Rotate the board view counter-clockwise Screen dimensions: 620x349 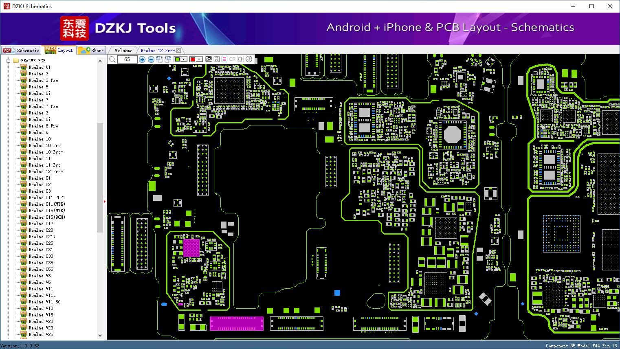point(168,59)
